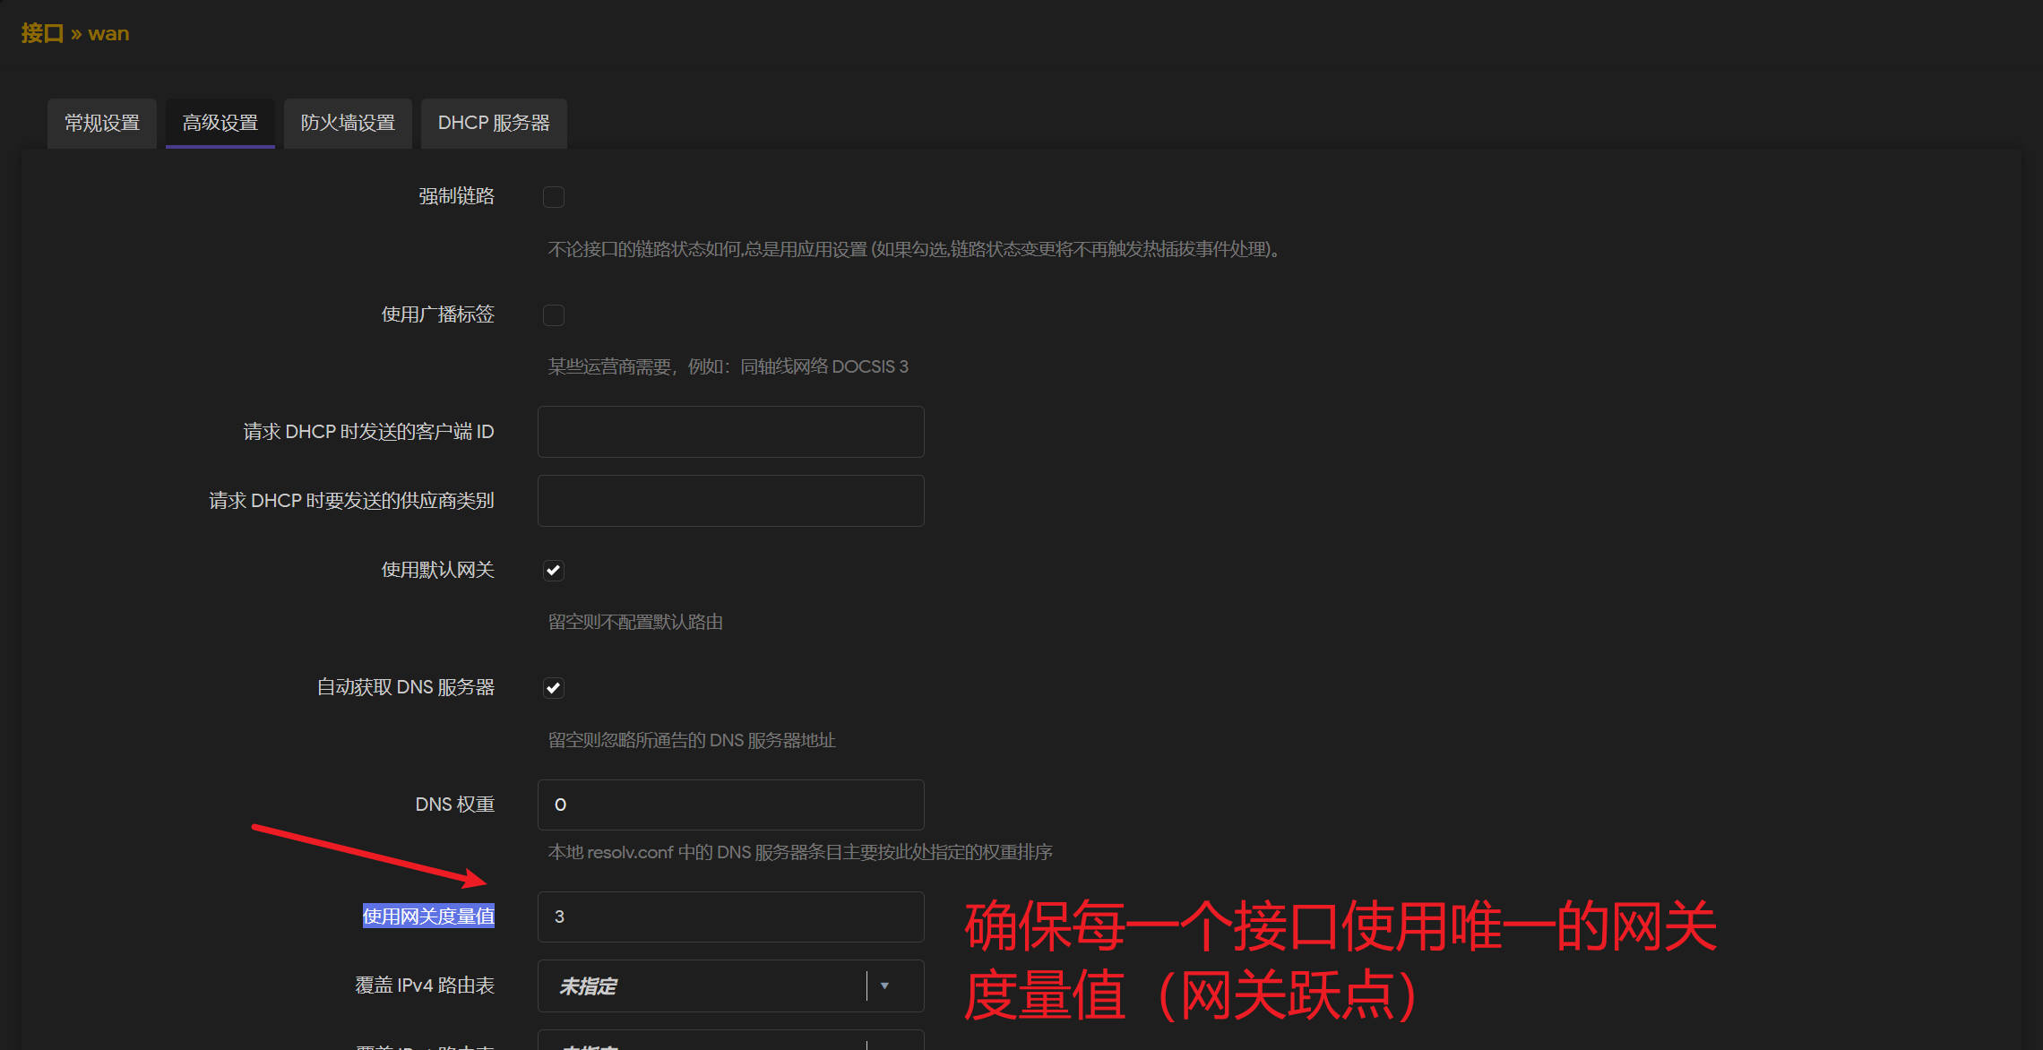Screen dimensions: 2043x1050
Task: Open the 防火墙设置 tab
Action: coord(348,123)
